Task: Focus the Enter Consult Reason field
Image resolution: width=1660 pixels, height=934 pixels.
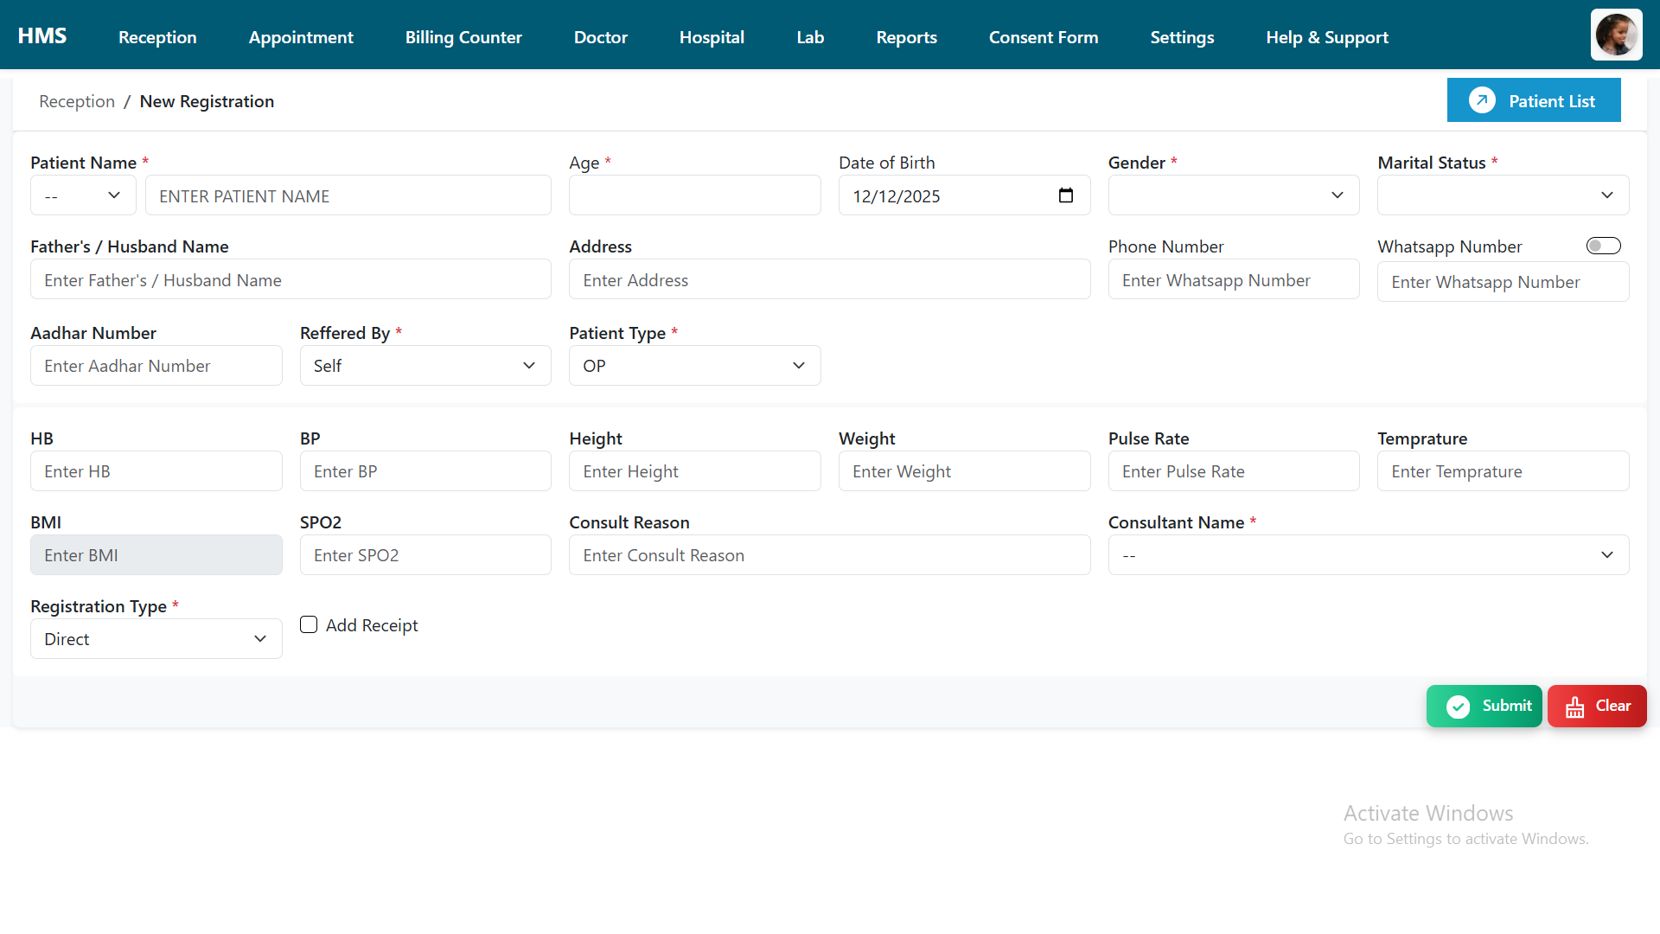Action: [828, 555]
